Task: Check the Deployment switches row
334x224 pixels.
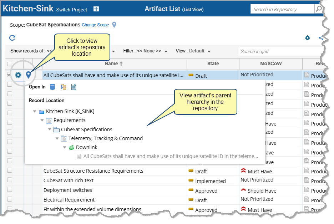Action: (10, 189)
